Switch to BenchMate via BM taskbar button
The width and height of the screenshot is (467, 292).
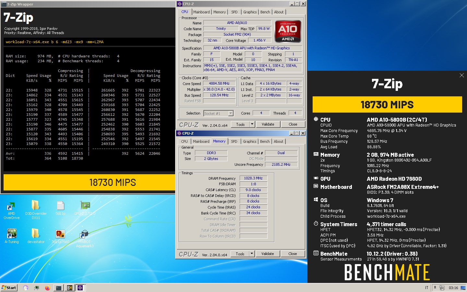tap(69, 287)
